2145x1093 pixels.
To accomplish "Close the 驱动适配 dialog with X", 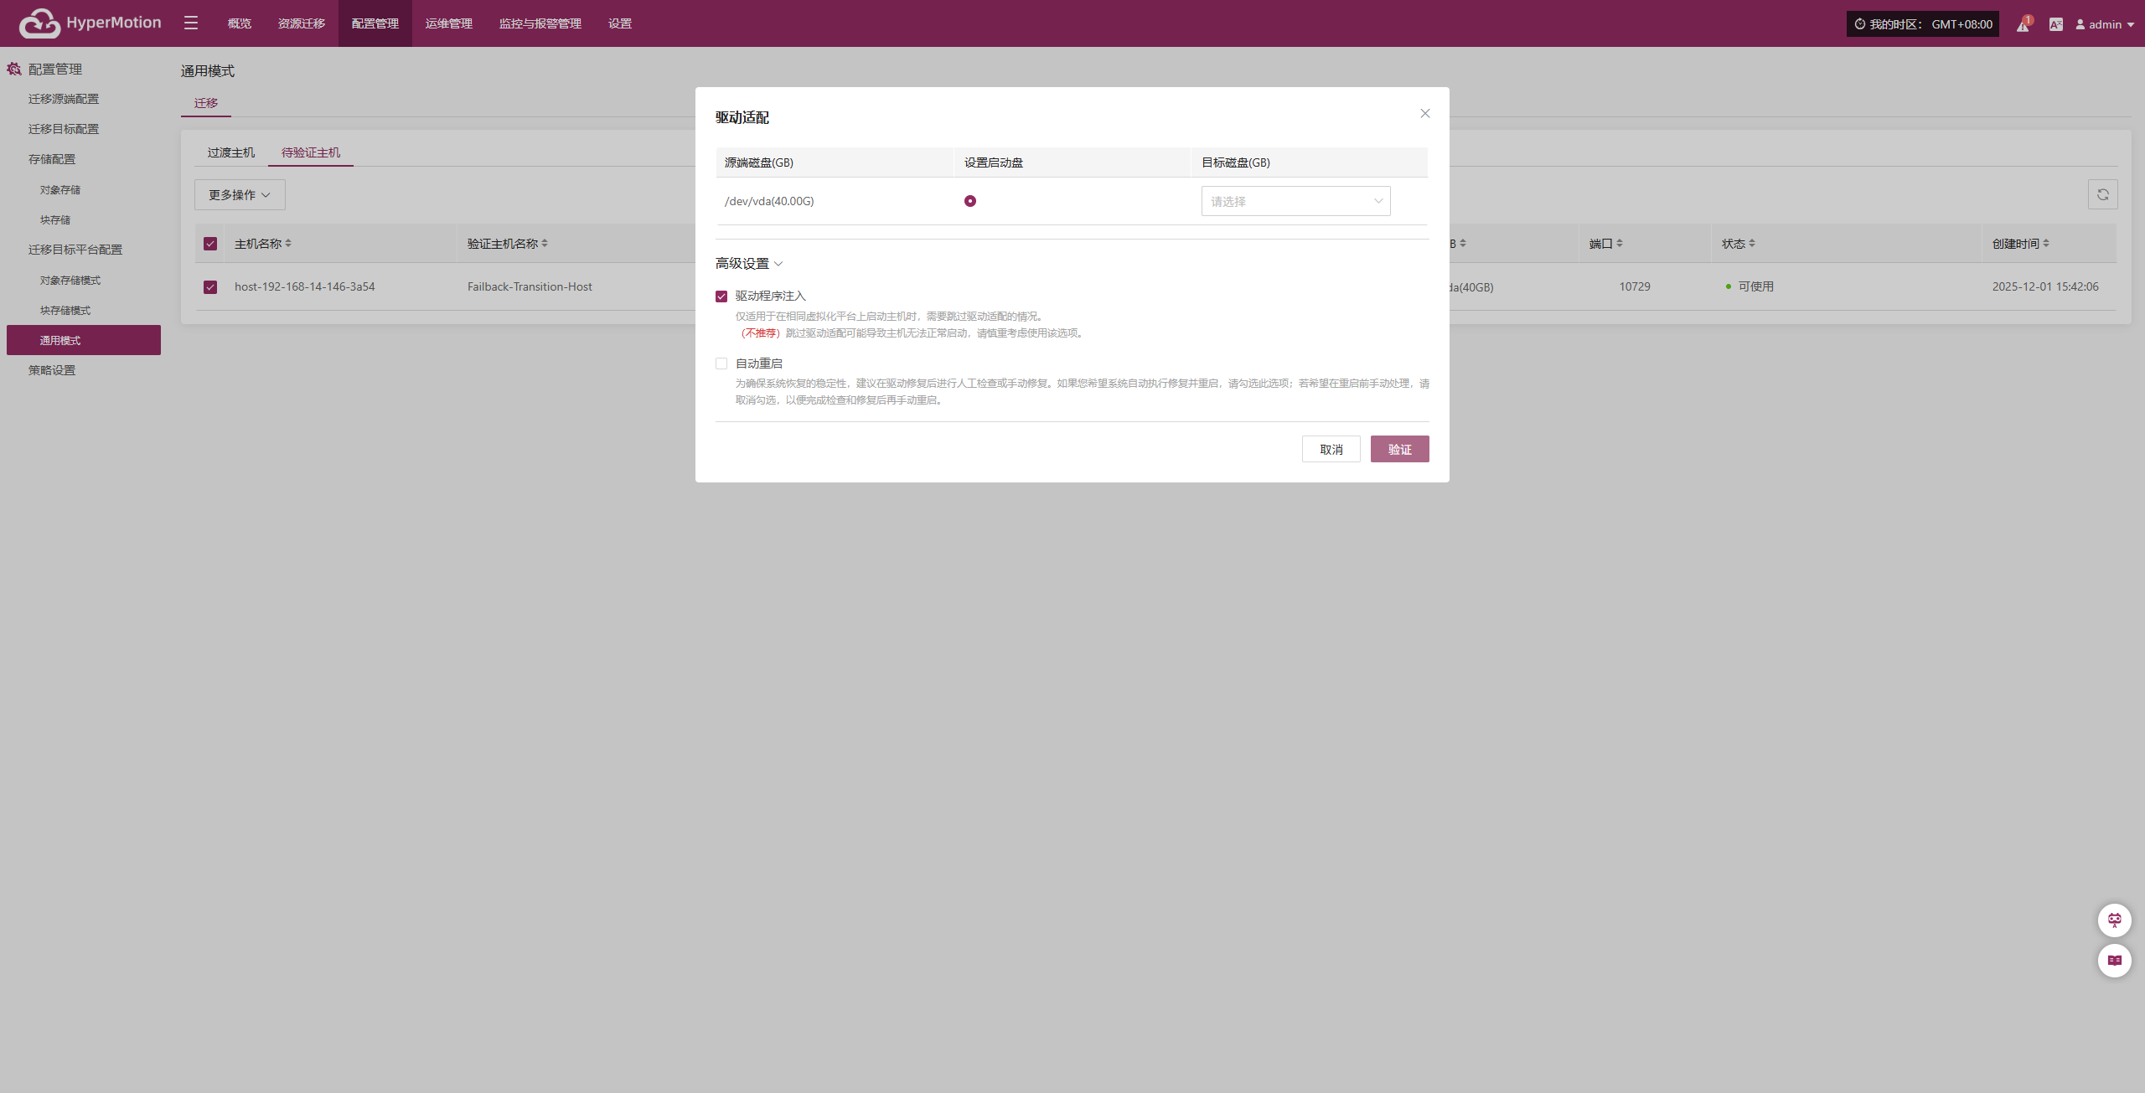I will (1424, 113).
